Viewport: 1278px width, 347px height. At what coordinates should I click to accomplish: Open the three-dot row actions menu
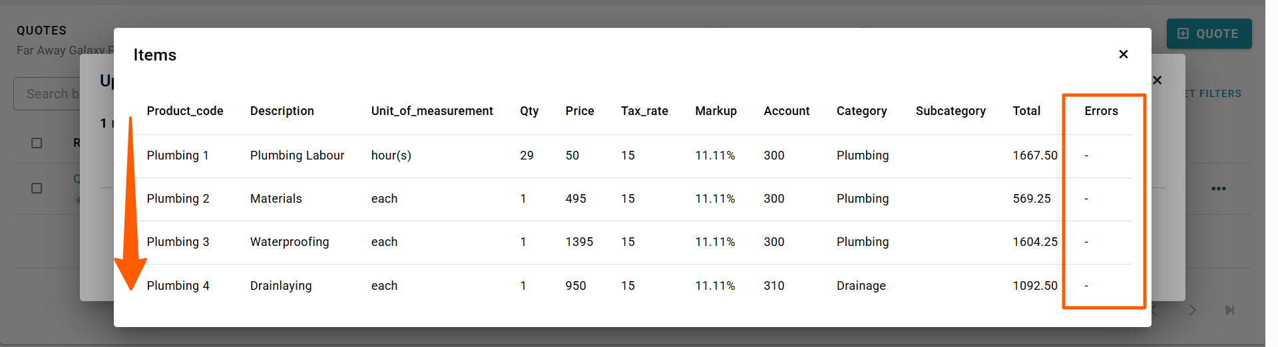pos(1218,189)
